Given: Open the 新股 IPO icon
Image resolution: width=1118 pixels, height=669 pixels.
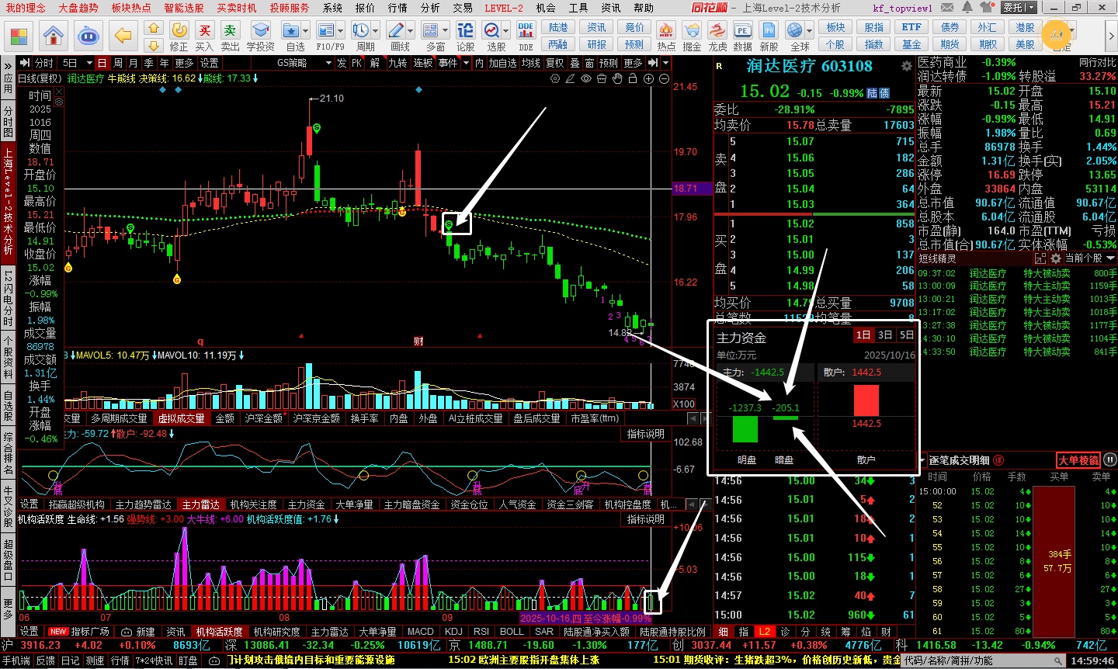Looking at the screenshot, I should pyautogui.click(x=769, y=36).
